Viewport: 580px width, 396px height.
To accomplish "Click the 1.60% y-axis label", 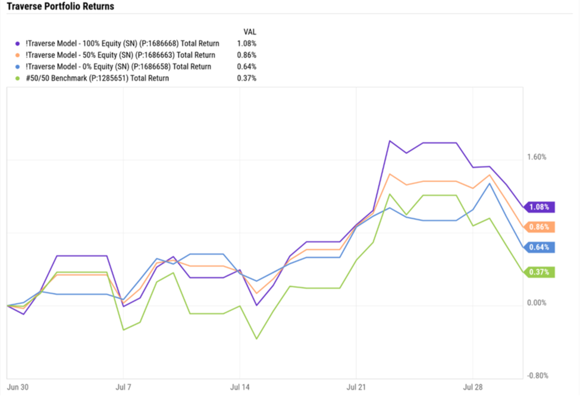I will tap(537, 157).
